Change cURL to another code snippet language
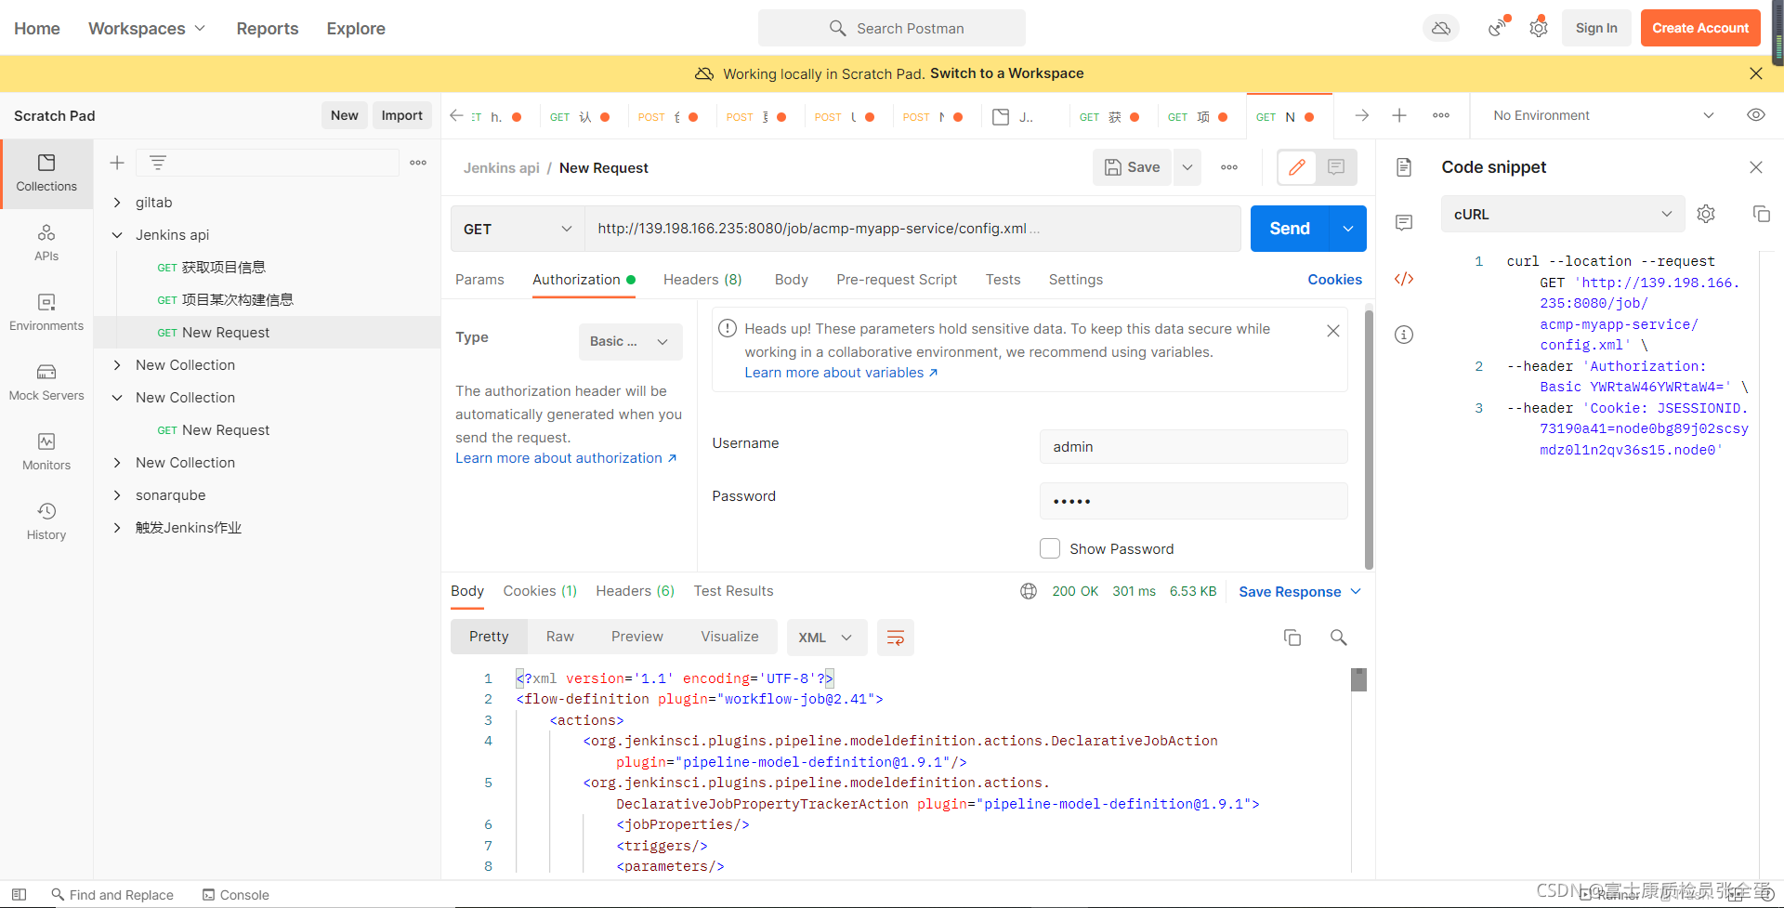Viewport: 1784px width, 908px height. 1562,214
